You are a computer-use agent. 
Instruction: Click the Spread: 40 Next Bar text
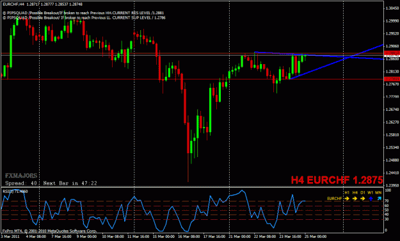point(51,183)
